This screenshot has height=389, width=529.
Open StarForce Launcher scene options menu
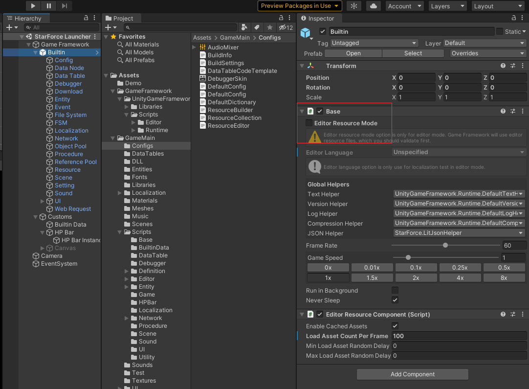[x=95, y=37]
